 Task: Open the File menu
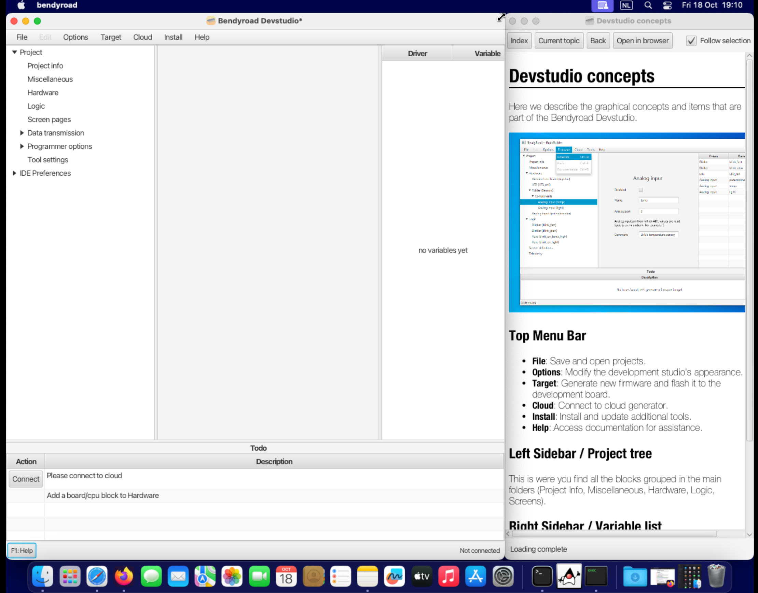tap(22, 37)
